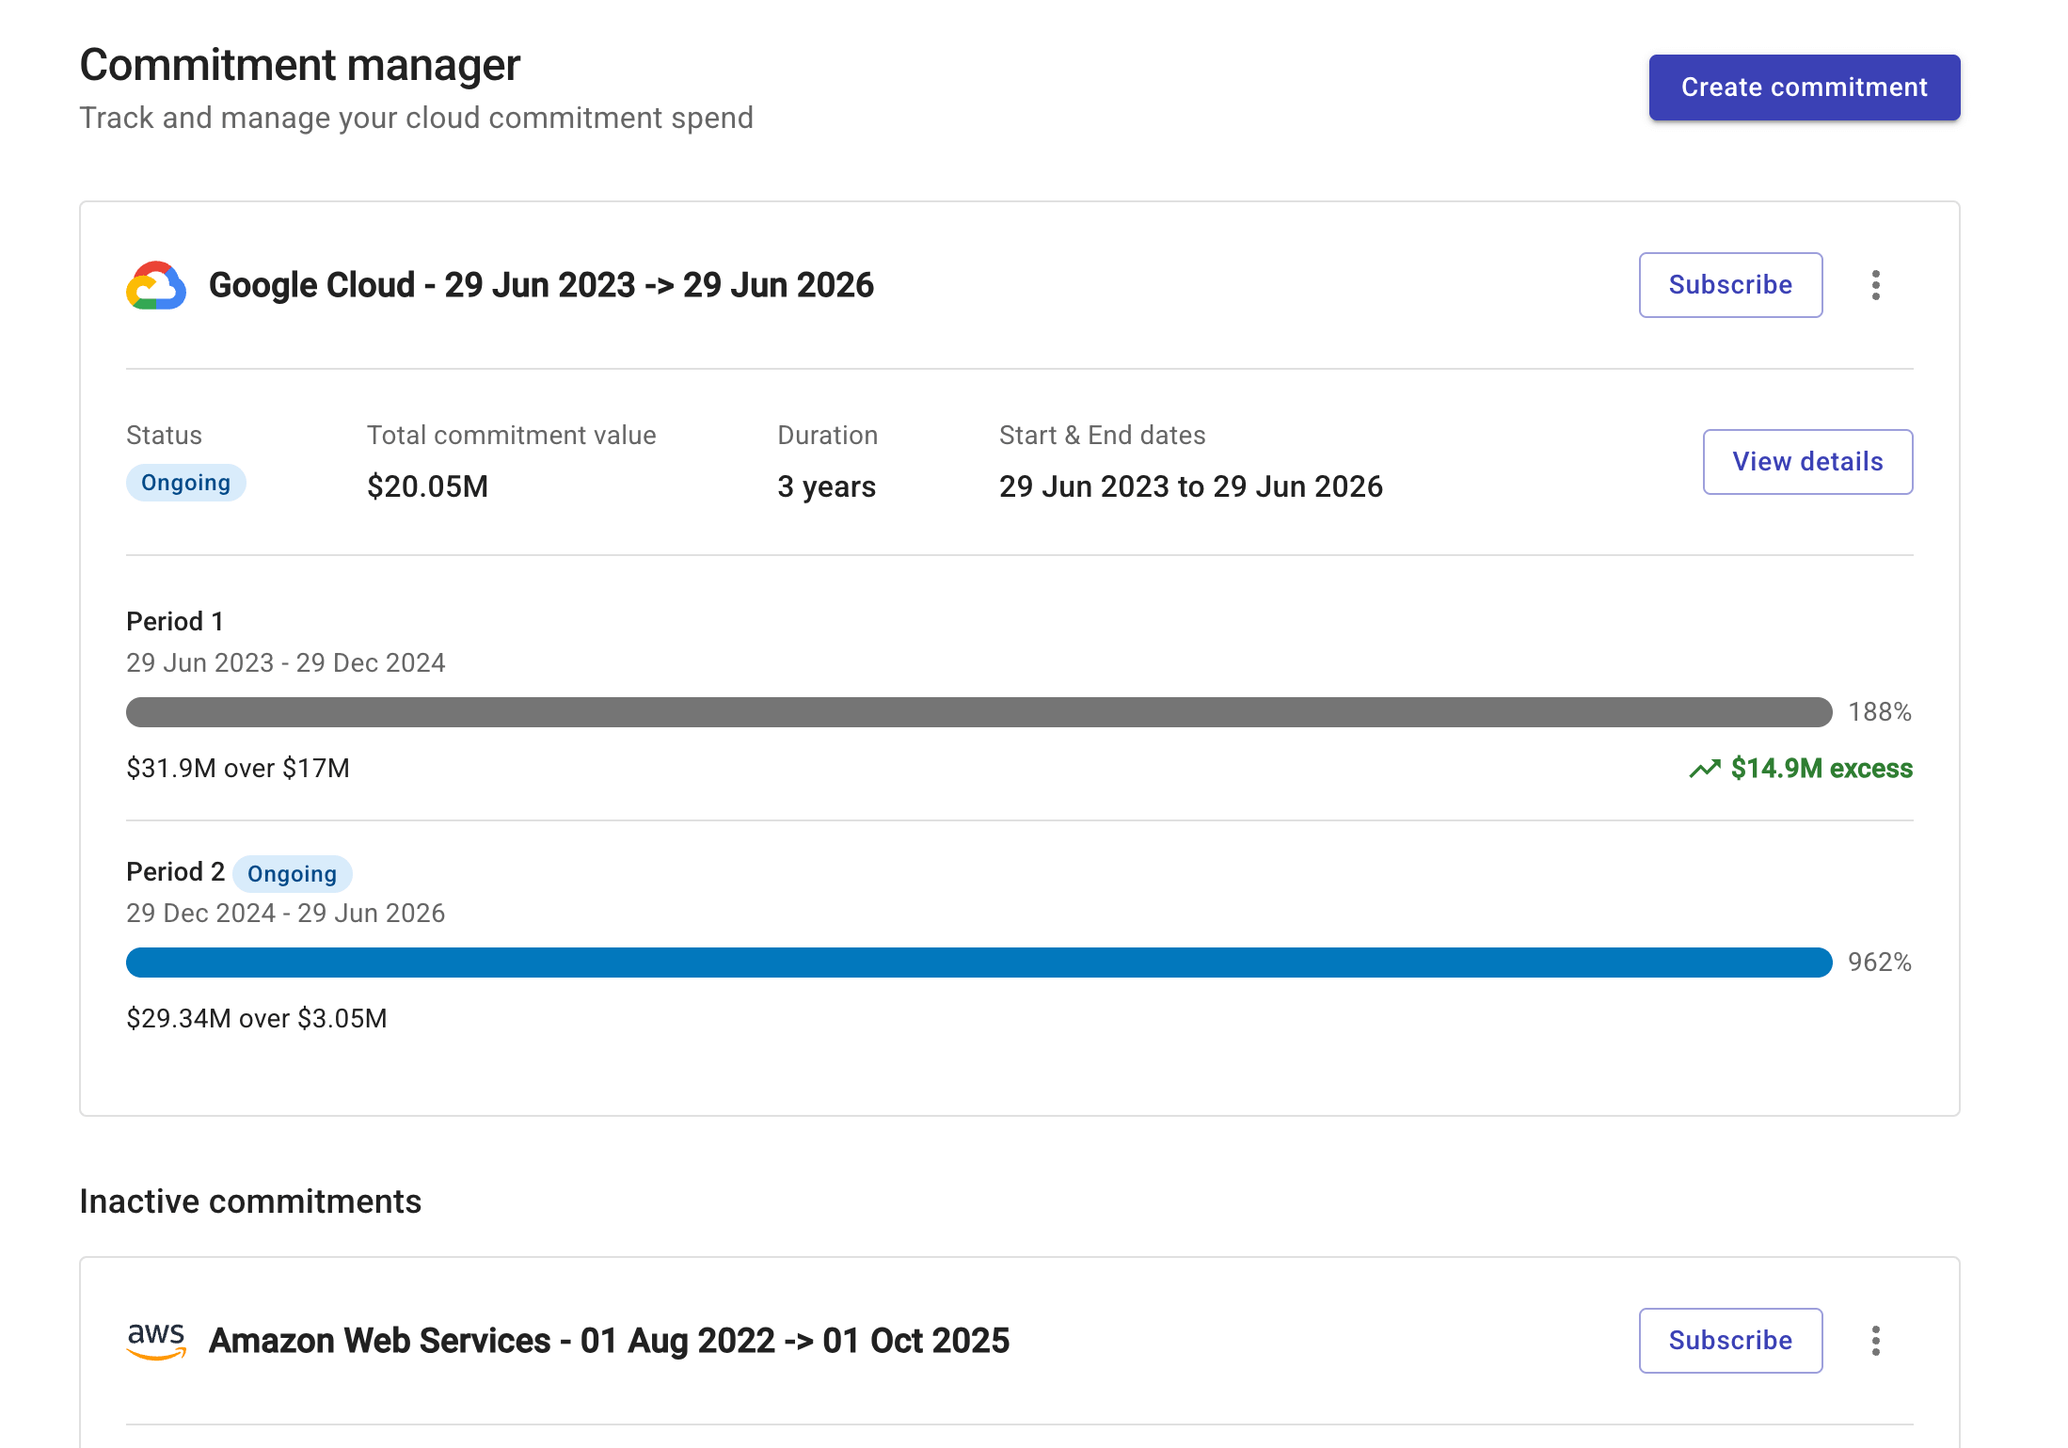
Task: Click View details on the Google Cloud commitment
Action: click(1807, 461)
